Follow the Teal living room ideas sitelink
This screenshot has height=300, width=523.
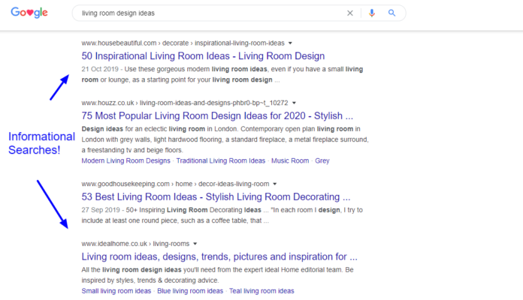(261, 291)
